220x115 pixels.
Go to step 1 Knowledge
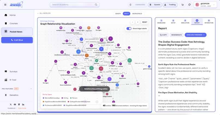161,21
